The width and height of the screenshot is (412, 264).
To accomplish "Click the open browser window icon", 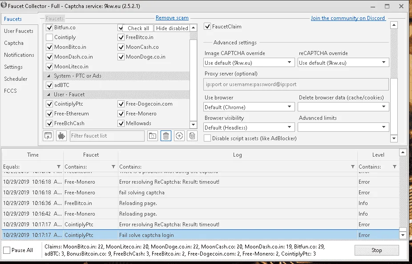I will coord(48,136).
